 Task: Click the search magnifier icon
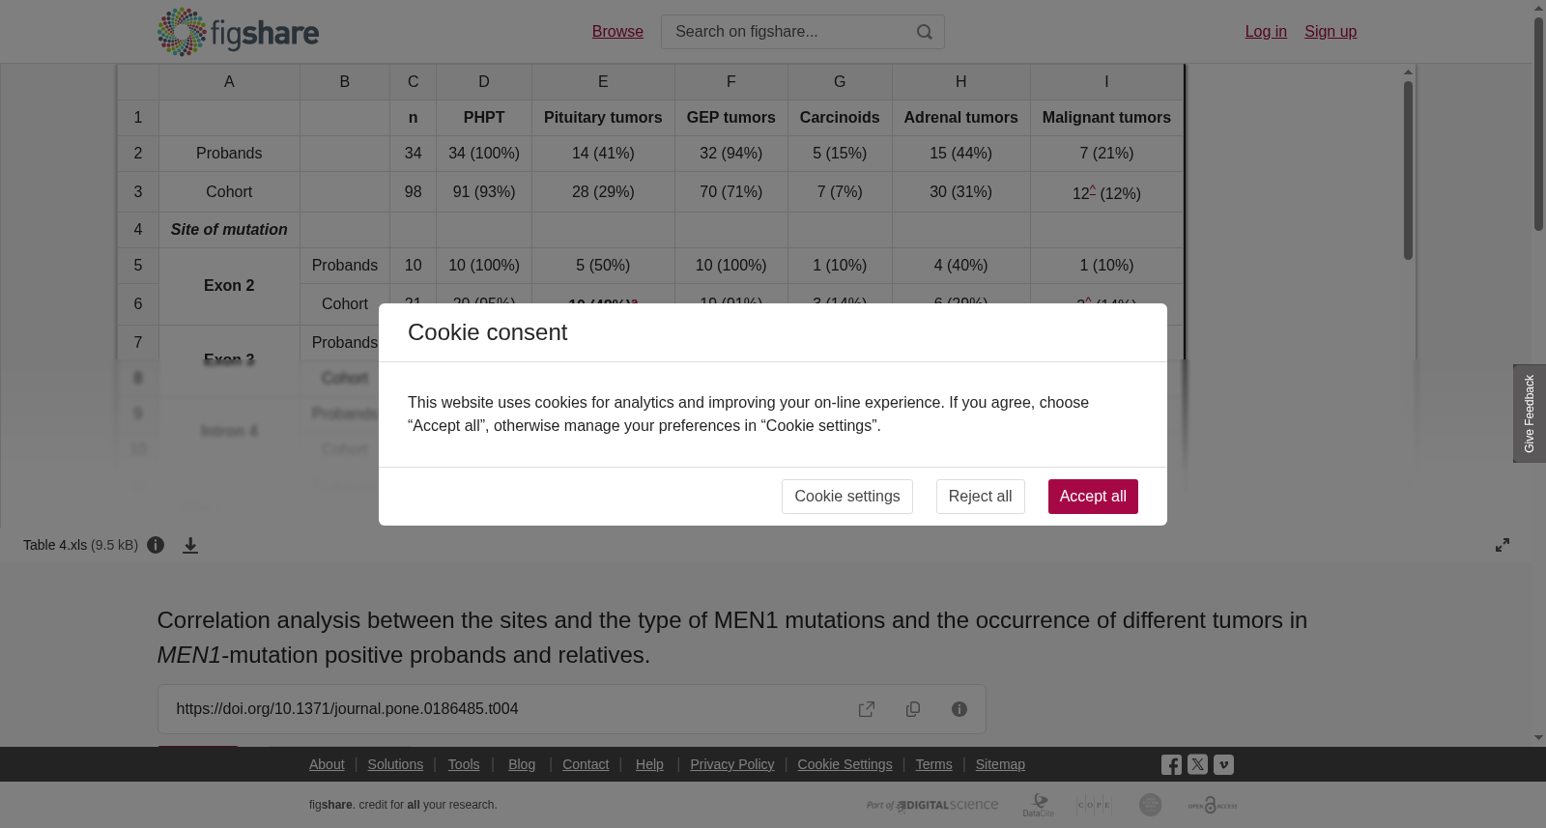pyautogui.click(x=925, y=32)
